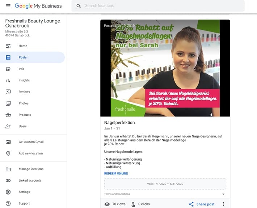The width and height of the screenshot is (257, 208).
Task: Expand the Terms and Conditions arrow
Action: [223, 194]
